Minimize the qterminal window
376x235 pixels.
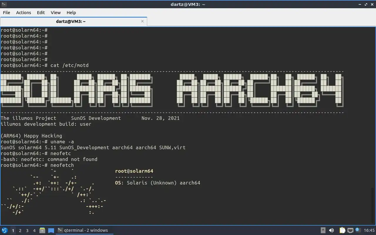(x=360, y=4)
